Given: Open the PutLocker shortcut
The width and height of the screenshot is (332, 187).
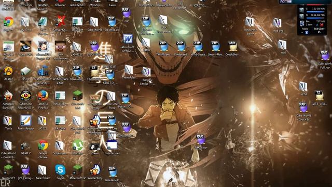Looking at the screenshot, I should [60, 96].
